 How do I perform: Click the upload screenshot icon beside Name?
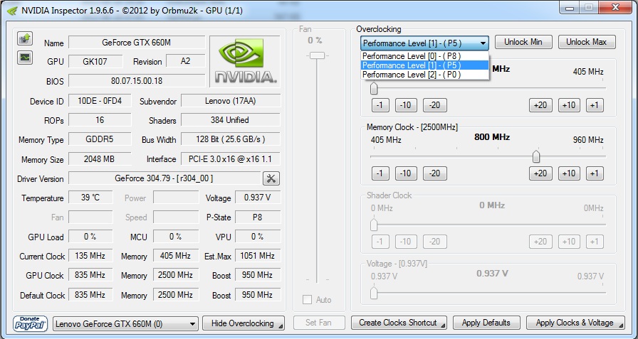(x=25, y=38)
